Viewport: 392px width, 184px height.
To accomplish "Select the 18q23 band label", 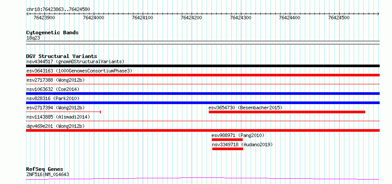I will pyautogui.click(x=33, y=38).
